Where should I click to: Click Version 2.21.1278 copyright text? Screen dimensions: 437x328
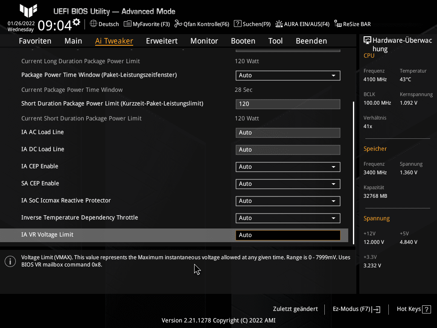point(218,320)
